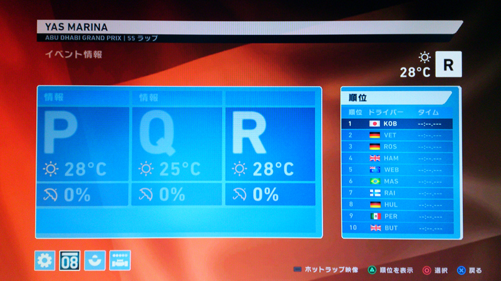
Task: Select the KOB row in standings
Action: (x=397, y=124)
